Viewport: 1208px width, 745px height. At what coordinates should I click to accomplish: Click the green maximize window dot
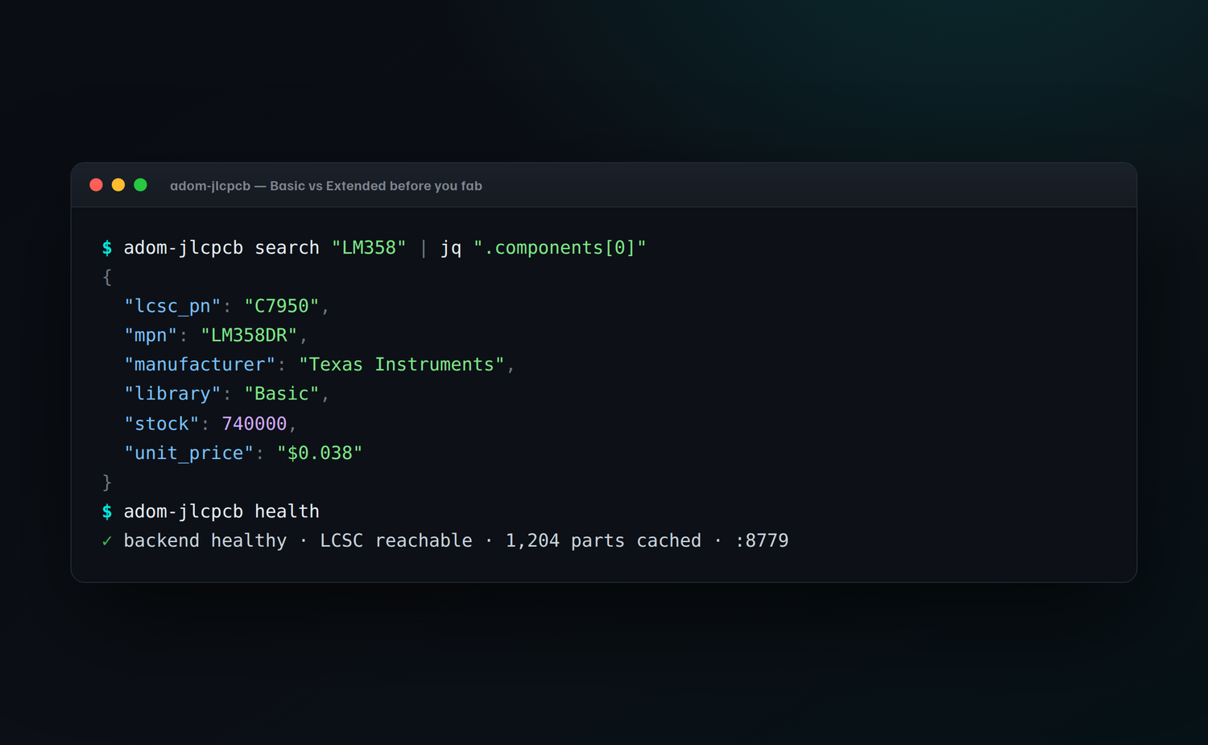tap(140, 185)
